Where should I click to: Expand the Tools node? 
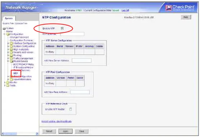(5, 85)
